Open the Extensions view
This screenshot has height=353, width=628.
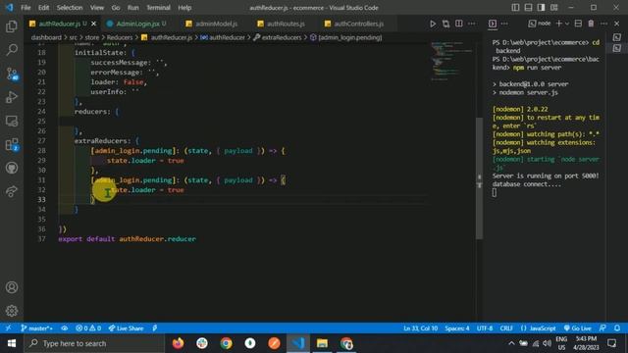click(x=12, y=144)
